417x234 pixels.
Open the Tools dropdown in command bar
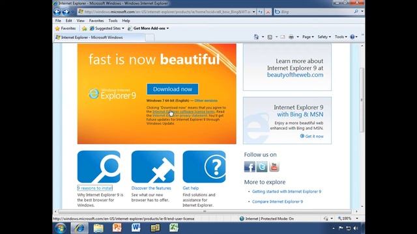tap(341, 37)
